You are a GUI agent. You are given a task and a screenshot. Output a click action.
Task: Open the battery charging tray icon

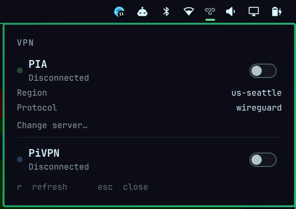[x=277, y=12]
